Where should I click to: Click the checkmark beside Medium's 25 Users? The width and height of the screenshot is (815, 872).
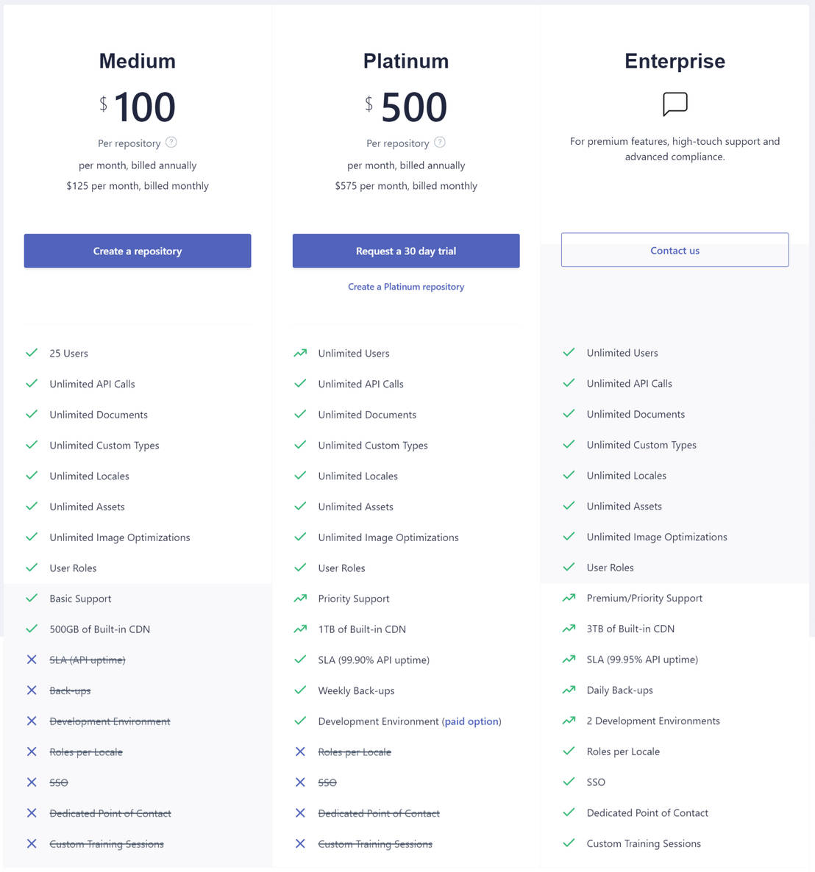tap(32, 353)
